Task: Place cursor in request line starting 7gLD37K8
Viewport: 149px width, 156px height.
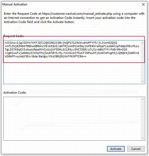Action: coord(66,50)
